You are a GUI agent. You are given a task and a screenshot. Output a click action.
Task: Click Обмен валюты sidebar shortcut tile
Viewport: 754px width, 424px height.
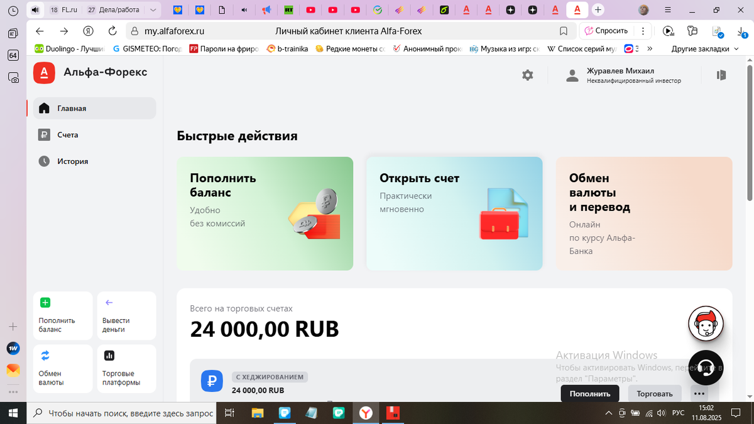tap(63, 369)
